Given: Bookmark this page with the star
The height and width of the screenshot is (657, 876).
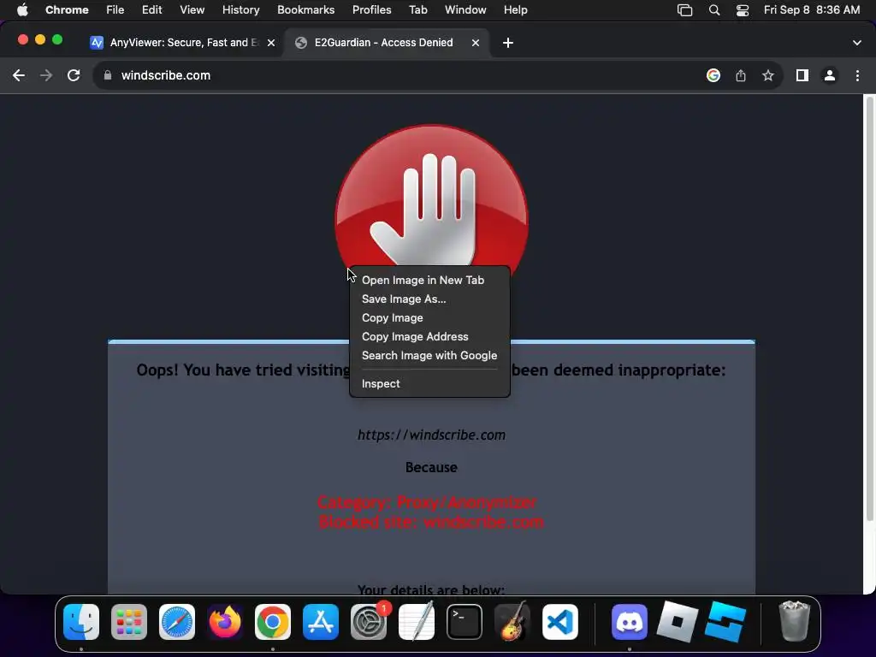Looking at the screenshot, I should pyautogui.click(x=768, y=75).
